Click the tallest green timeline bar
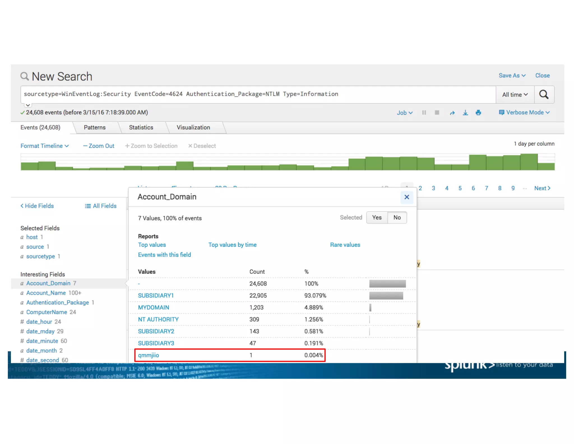 pyautogui.click(x=529, y=162)
